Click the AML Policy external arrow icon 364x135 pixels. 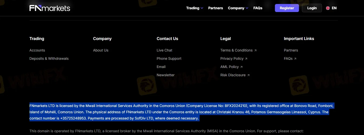tap(241, 67)
